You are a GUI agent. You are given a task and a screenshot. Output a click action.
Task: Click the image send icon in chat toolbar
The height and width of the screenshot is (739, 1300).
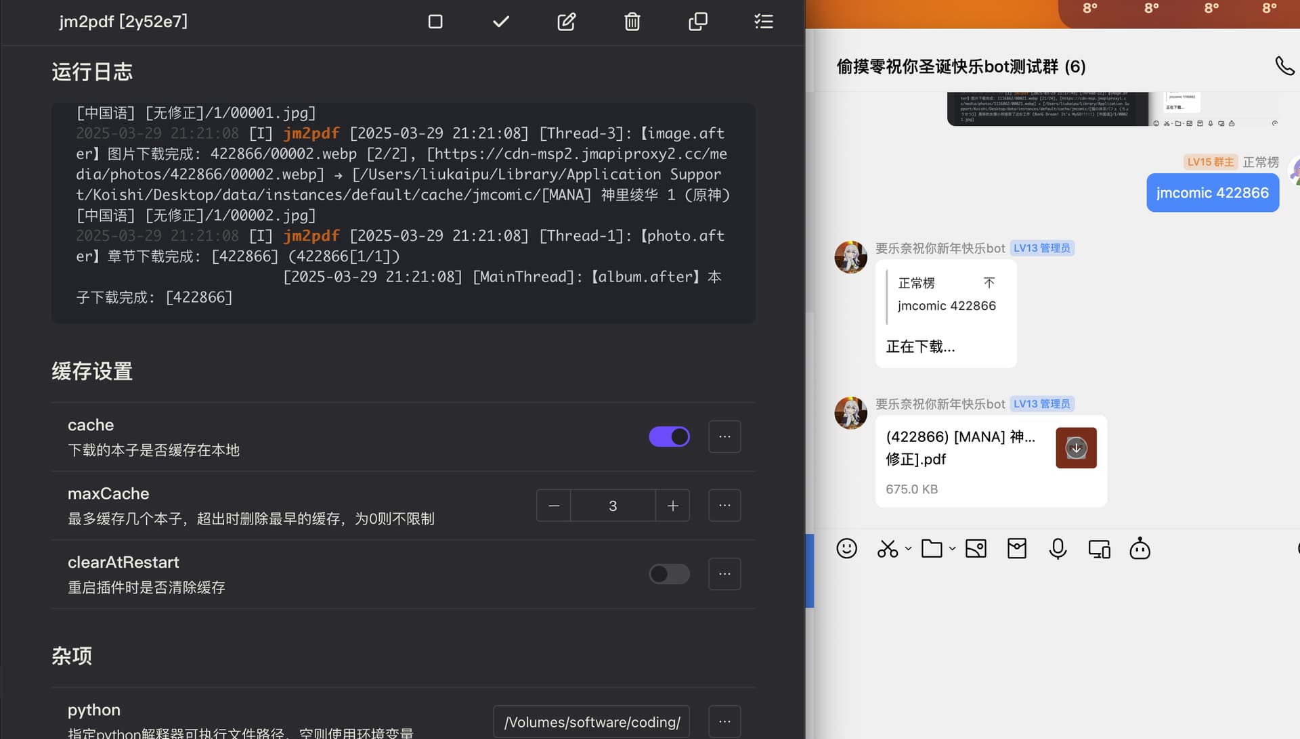(x=976, y=548)
